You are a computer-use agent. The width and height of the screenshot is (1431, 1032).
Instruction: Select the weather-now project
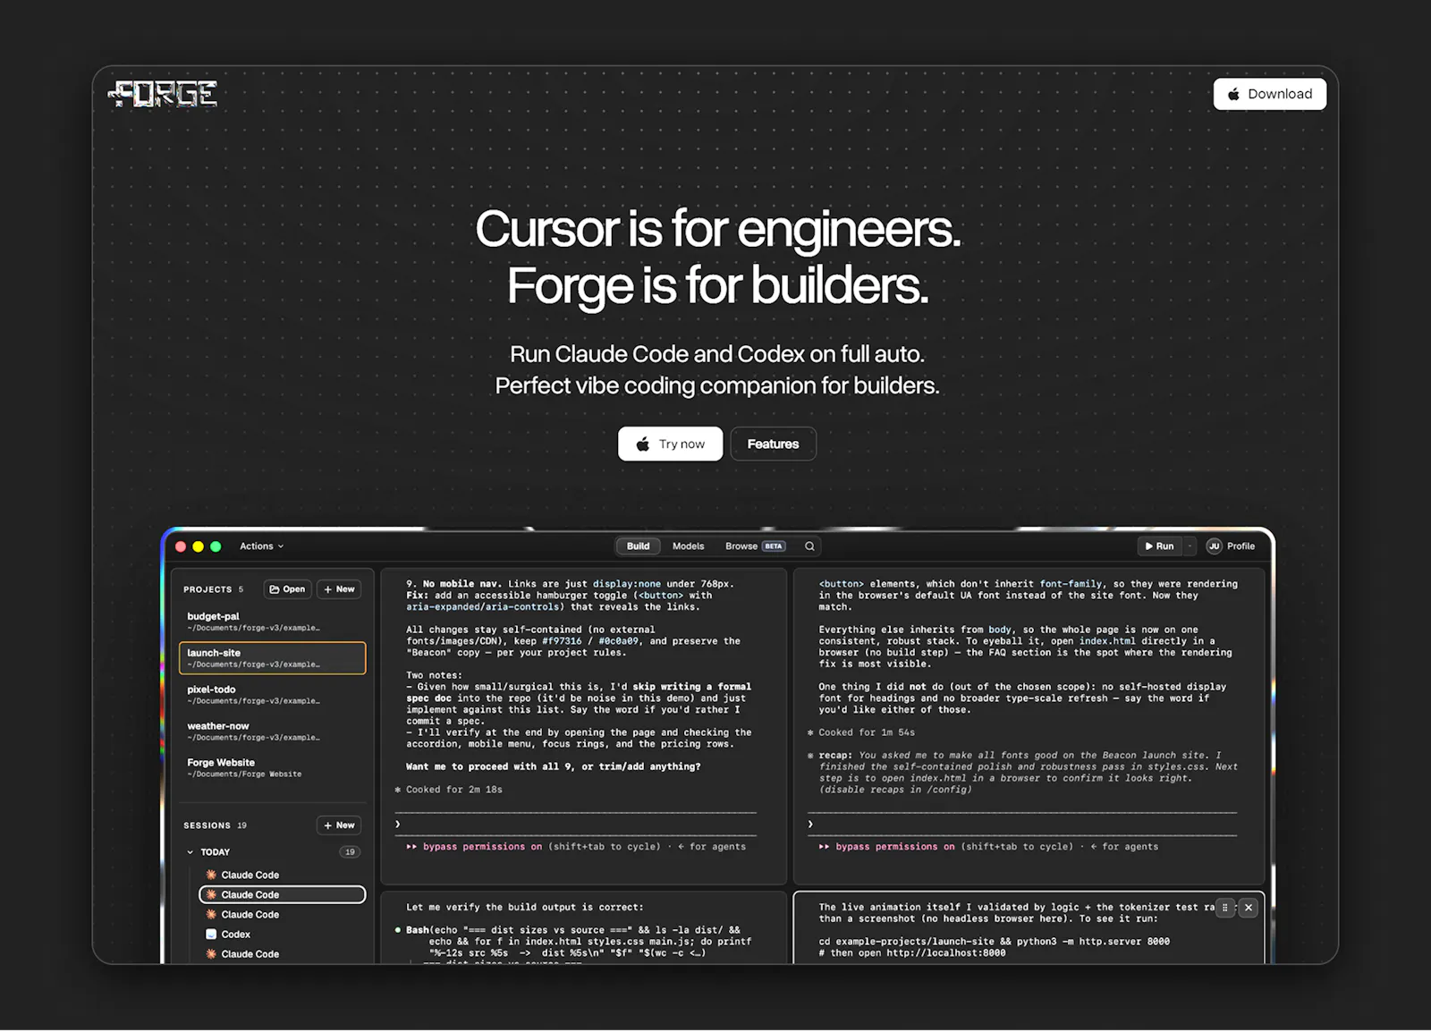(x=272, y=732)
